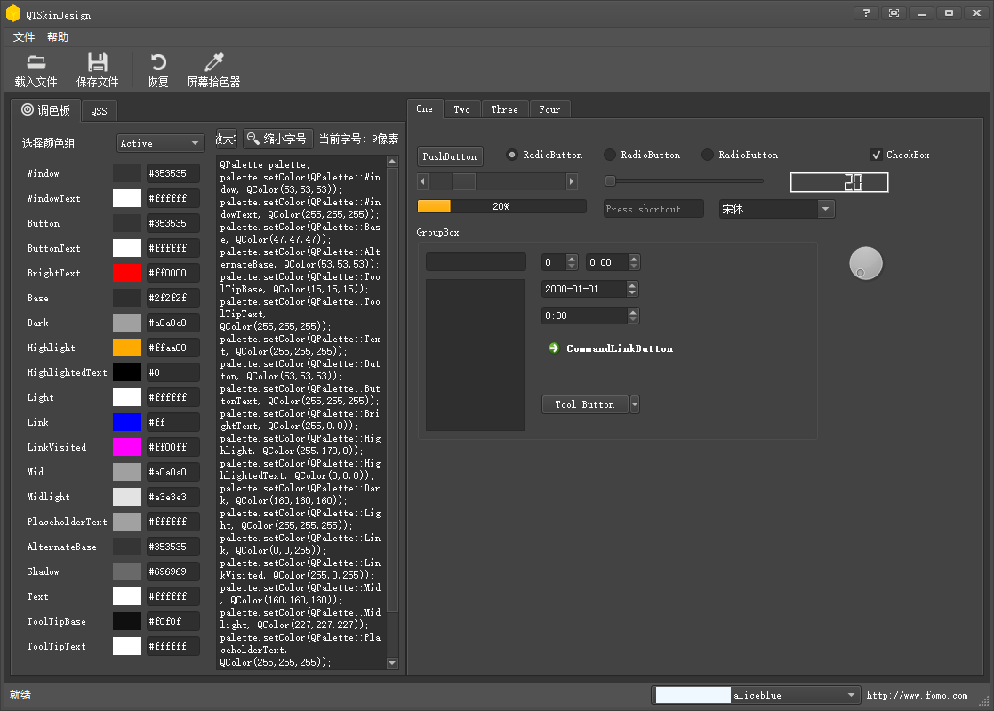Click the Press shortcut input field
The height and width of the screenshot is (711, 994).
click(653, 209)
